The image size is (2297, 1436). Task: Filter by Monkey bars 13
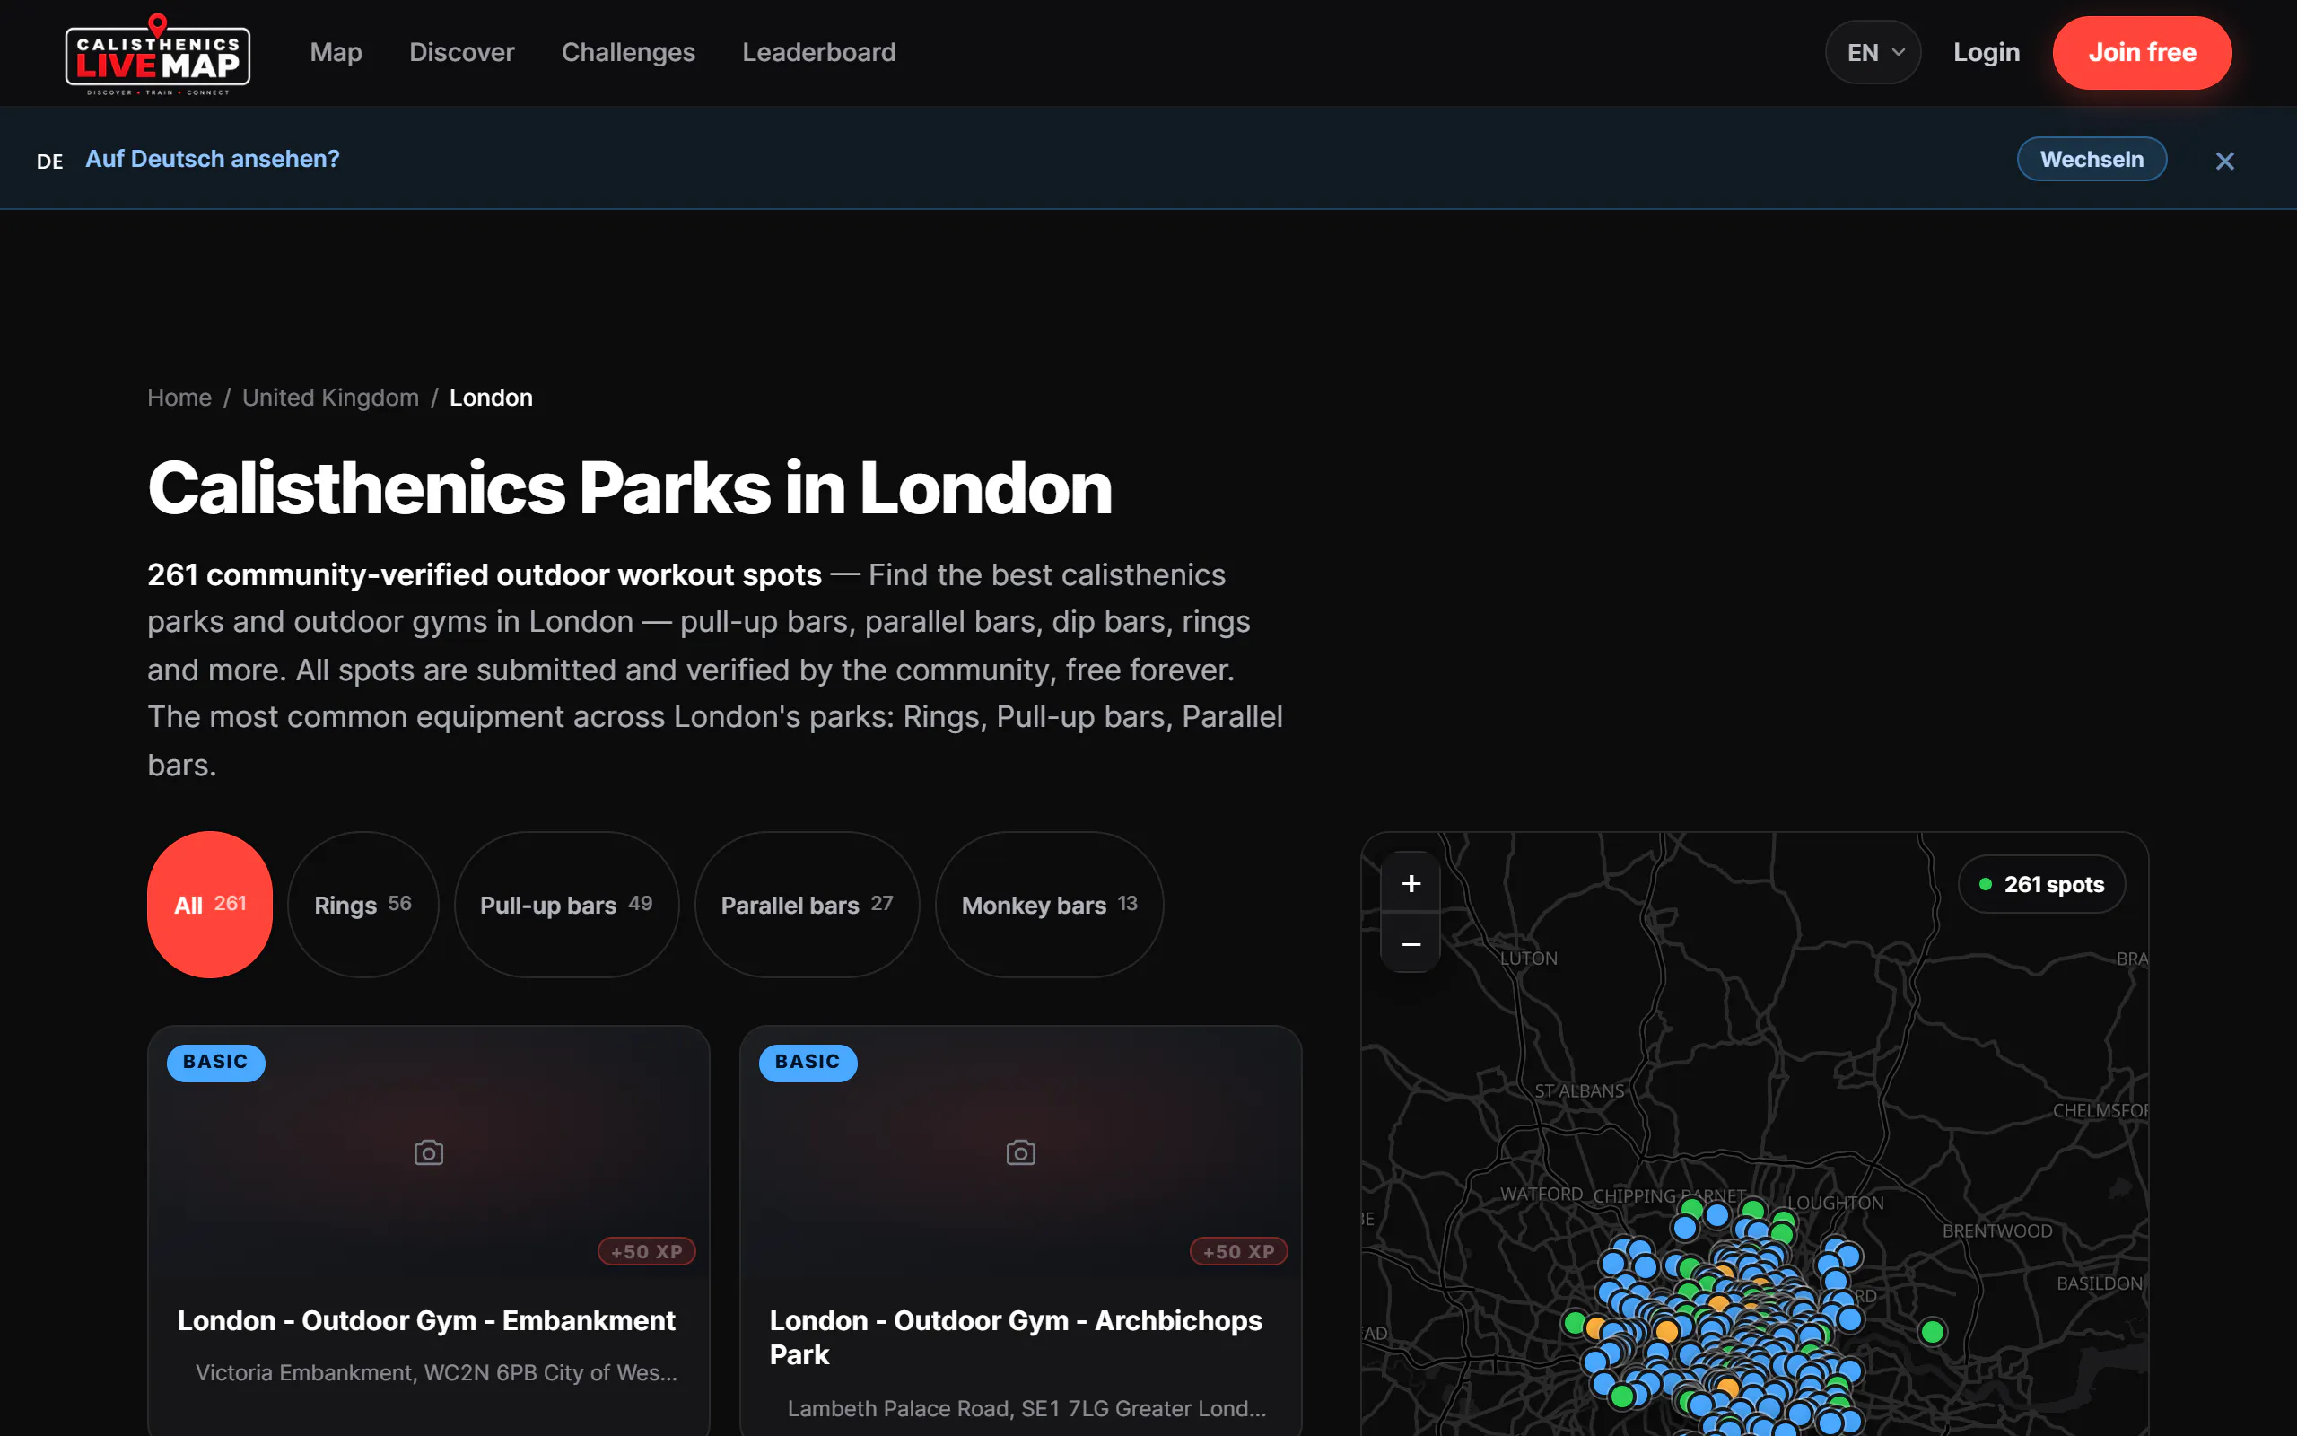coord(1049,904)
